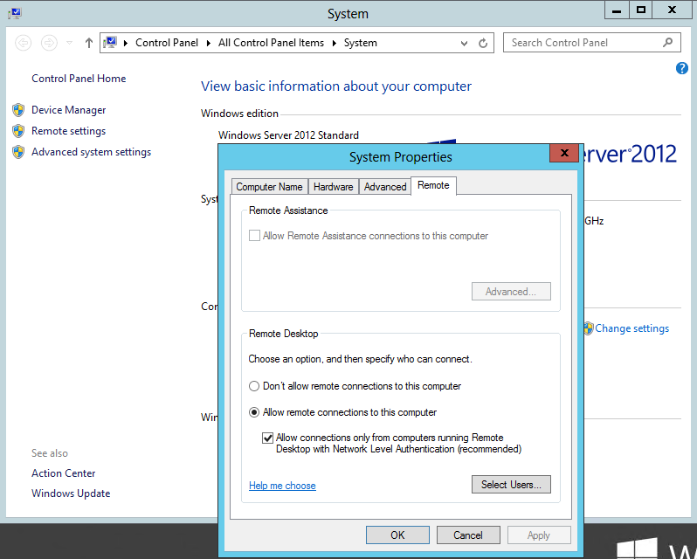The image size is (697, 559).
Task: Toggle Allow Remote Assistance connections checkbox
Action: click(x=254, y=236)
